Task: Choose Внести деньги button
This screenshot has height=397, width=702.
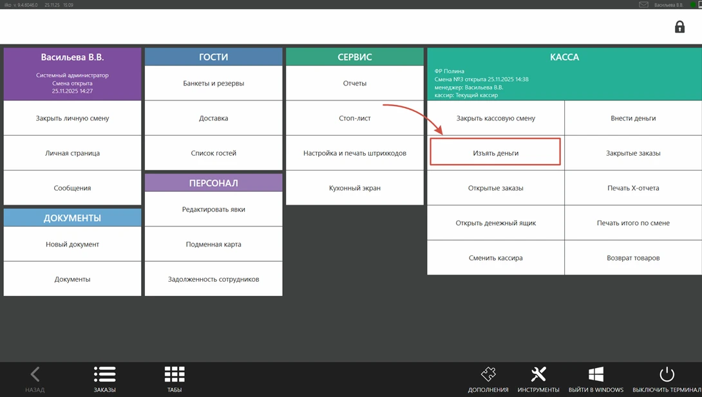Action: [633, 118]
